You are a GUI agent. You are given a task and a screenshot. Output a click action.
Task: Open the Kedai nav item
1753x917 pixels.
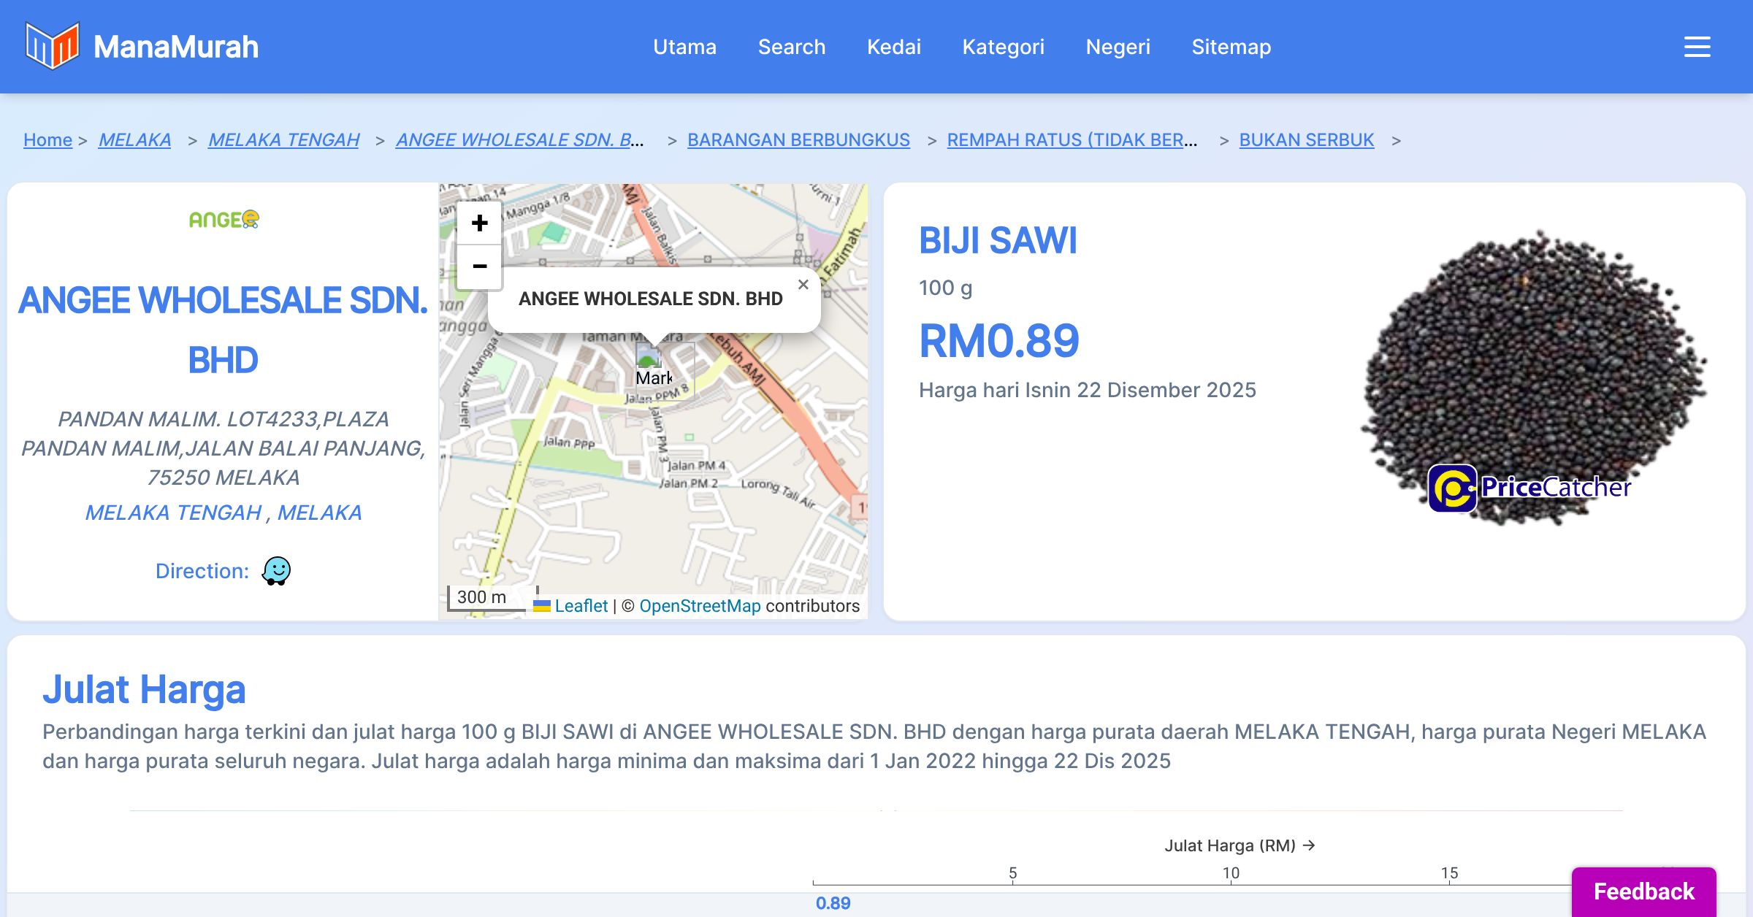coord(893,47)
